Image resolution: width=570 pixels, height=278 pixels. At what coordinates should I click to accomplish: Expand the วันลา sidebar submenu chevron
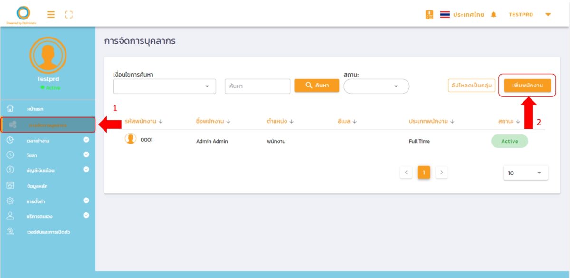tap(86, 154)
